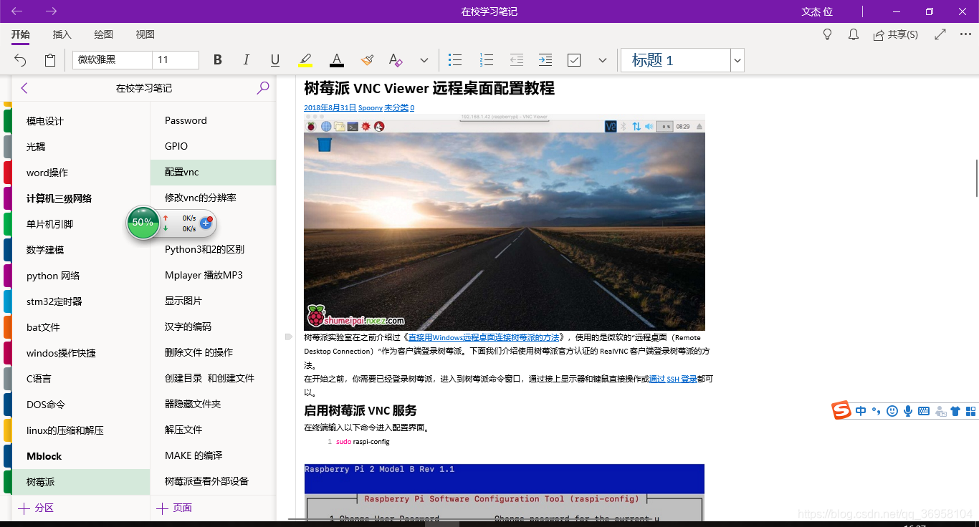979x527 pixels.
Task: Toggle Sogou punctuation mode
Action: (877, 411)
